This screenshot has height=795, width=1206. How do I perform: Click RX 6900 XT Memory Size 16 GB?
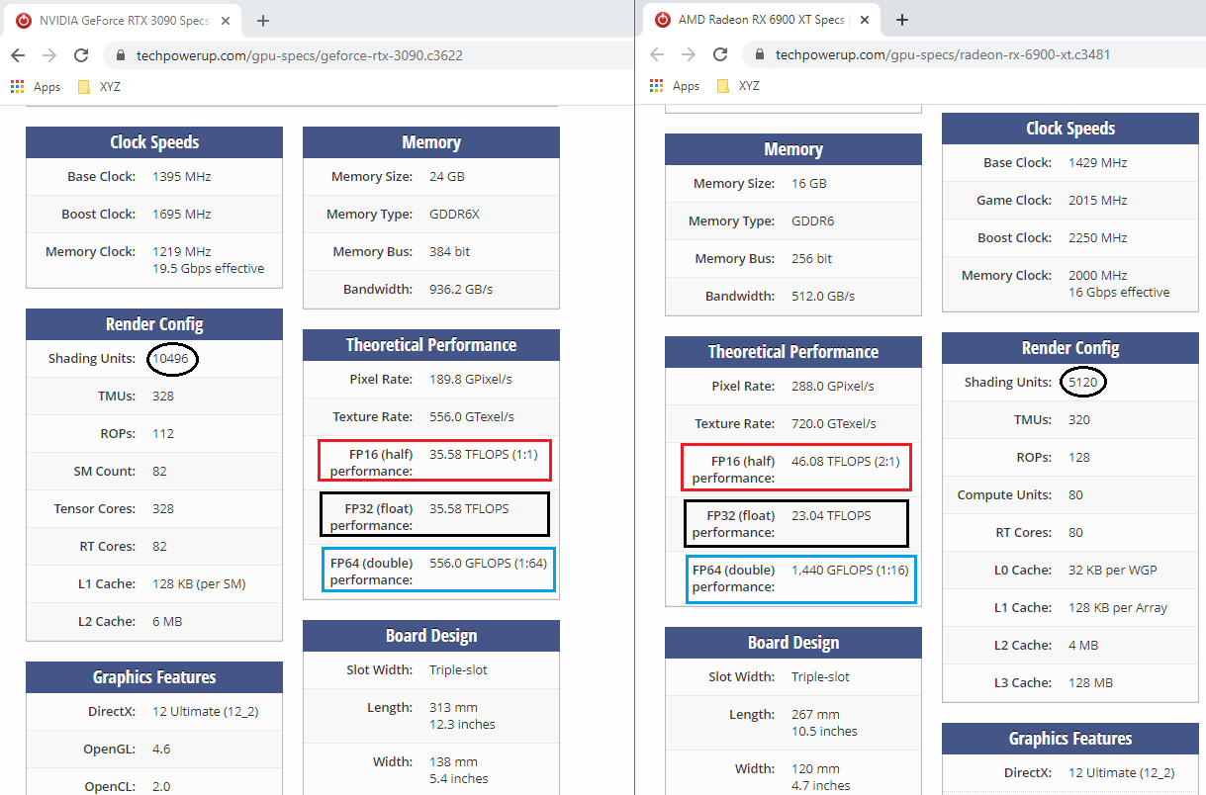[809, 183]
